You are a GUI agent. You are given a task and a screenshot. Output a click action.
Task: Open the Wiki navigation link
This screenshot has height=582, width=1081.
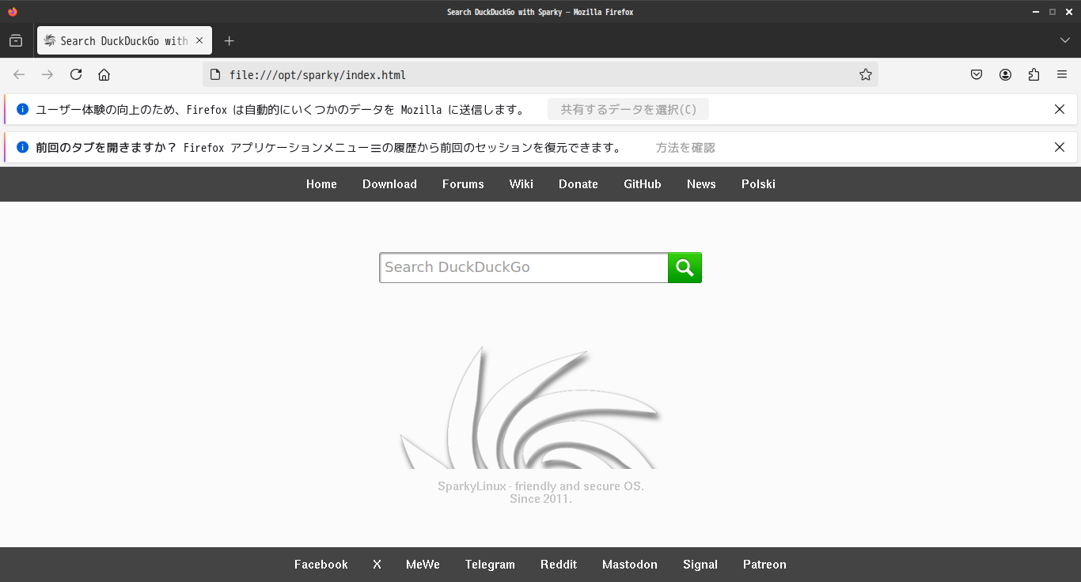coord(522,184)
